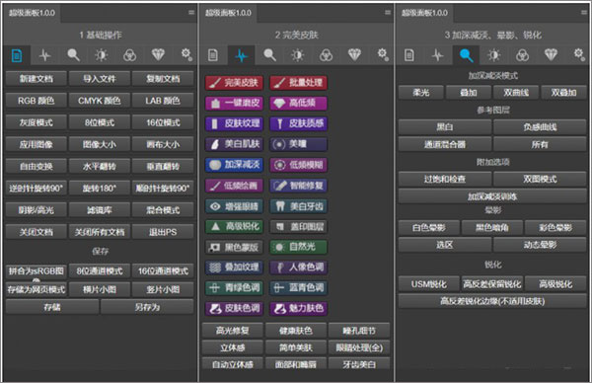Select the sun icon tab in 完美皮肤 panel

pos(298,55)
